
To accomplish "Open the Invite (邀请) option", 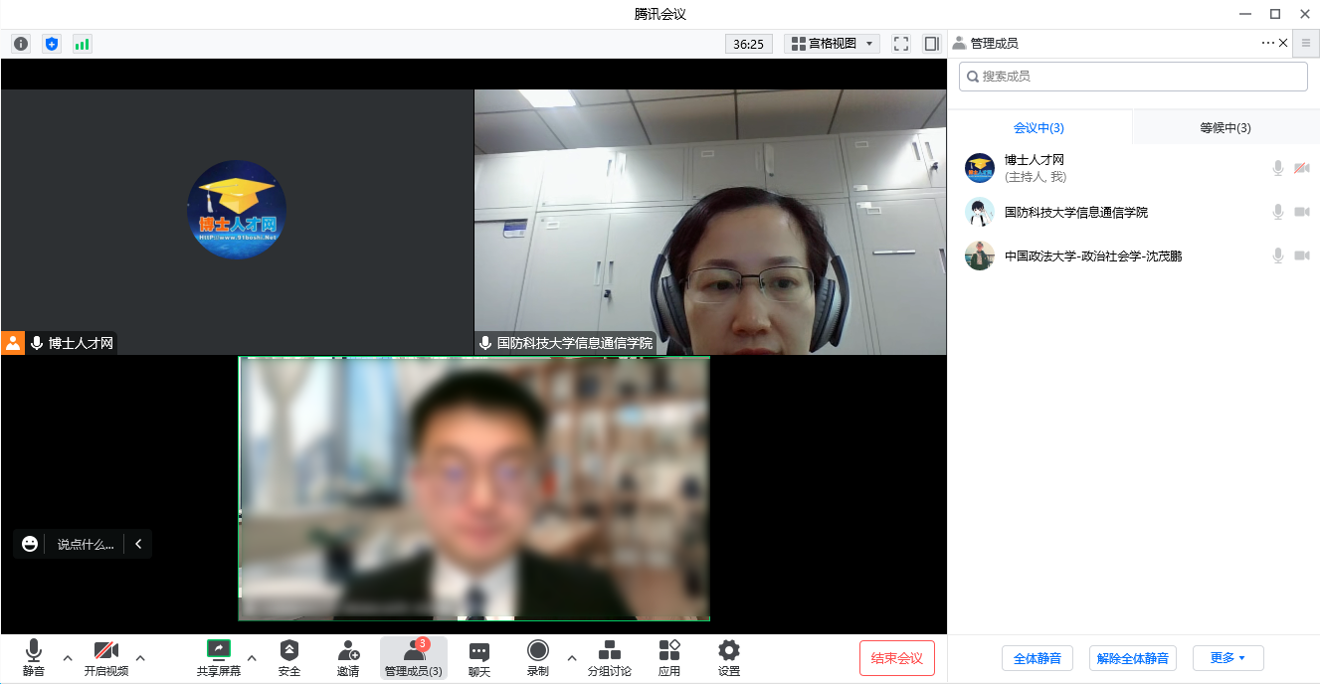I will click(x=348, y=658).
